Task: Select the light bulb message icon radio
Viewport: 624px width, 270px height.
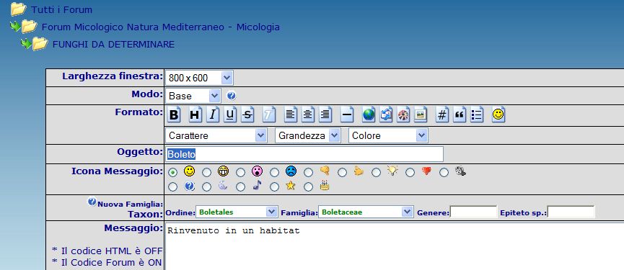Action: click(376, 172)
